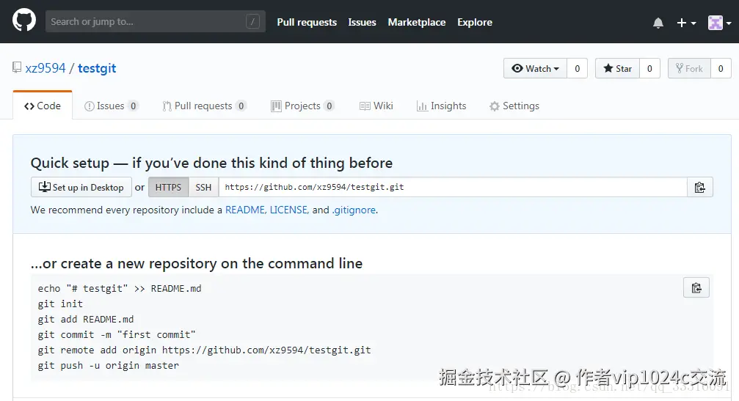Viewport: 739px width, 401px height.
Task: Open the Insights tab
Action: (442, 106)
